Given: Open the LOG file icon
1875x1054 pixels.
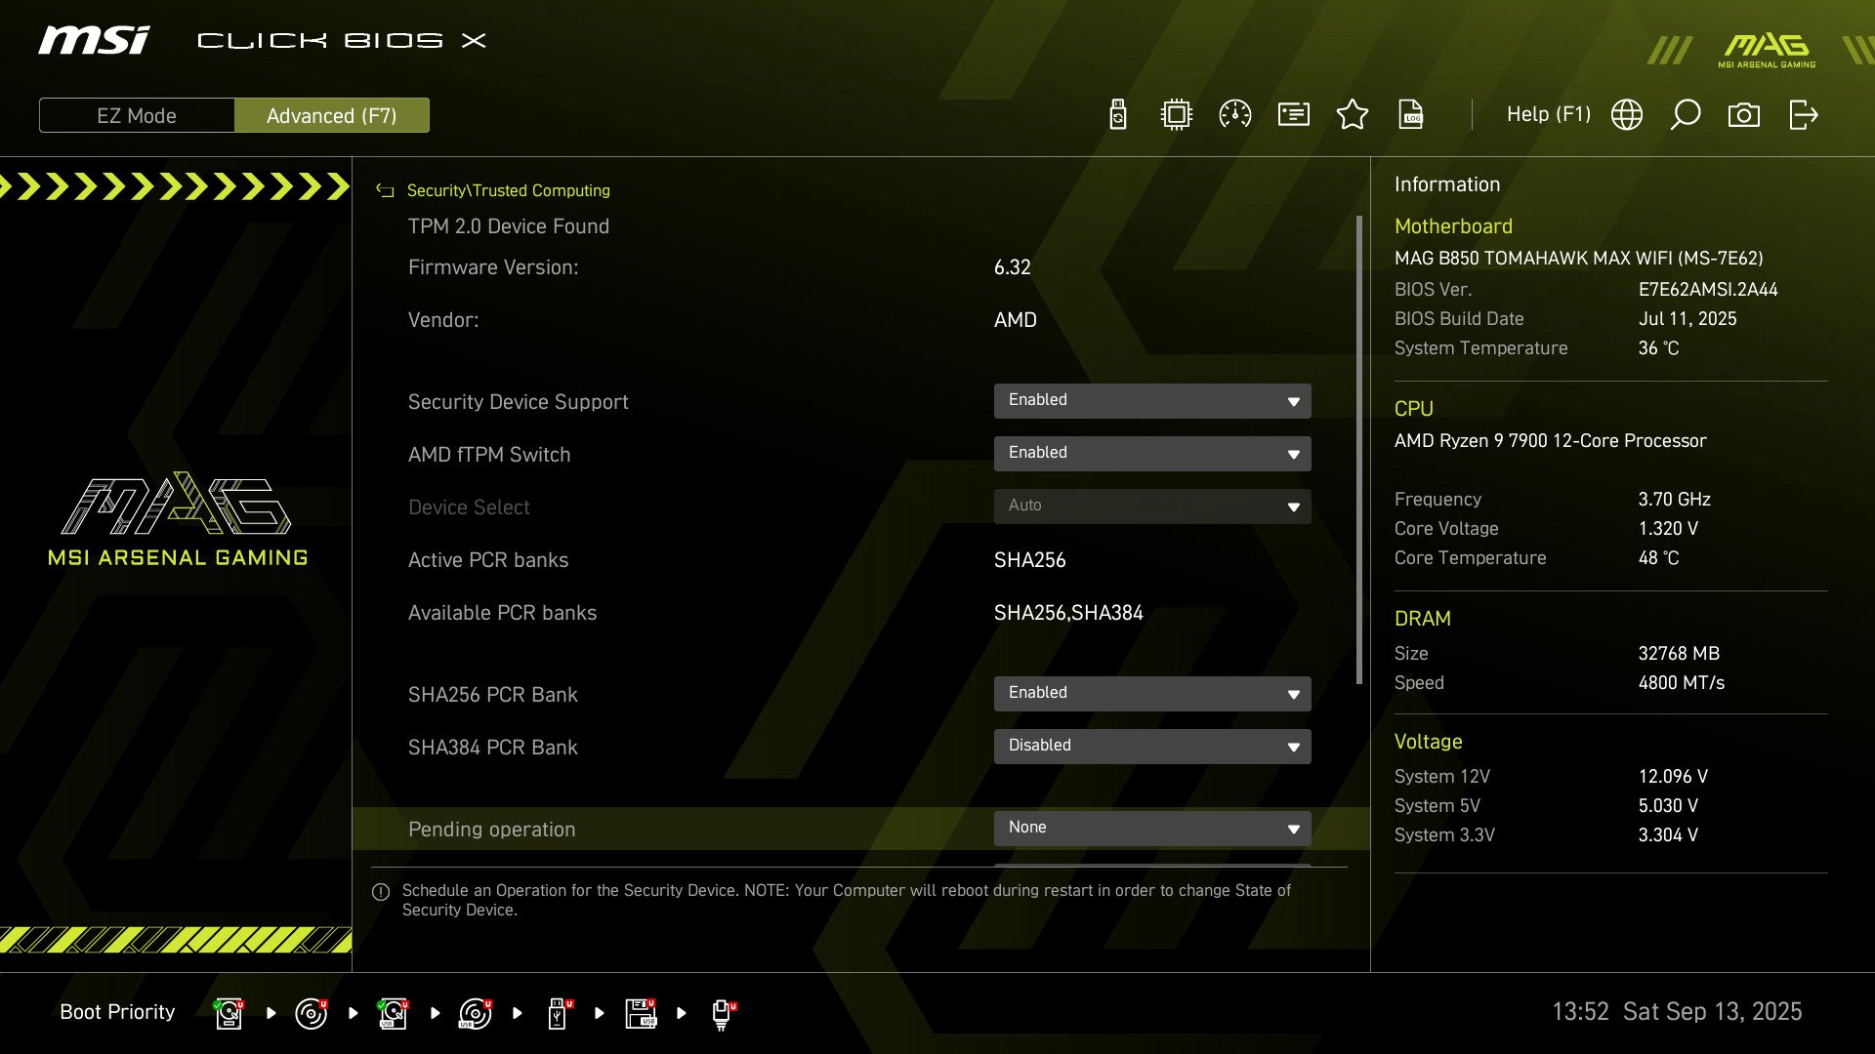Looking at the screenshot, I should [1411, 115].
